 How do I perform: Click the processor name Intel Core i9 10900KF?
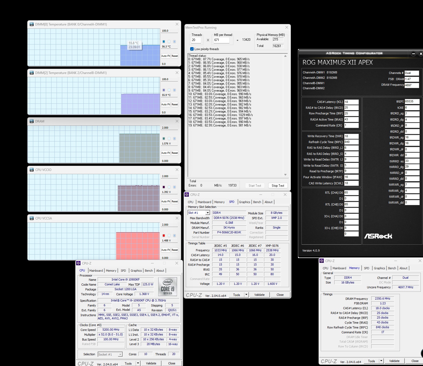(x=126, y=279)
